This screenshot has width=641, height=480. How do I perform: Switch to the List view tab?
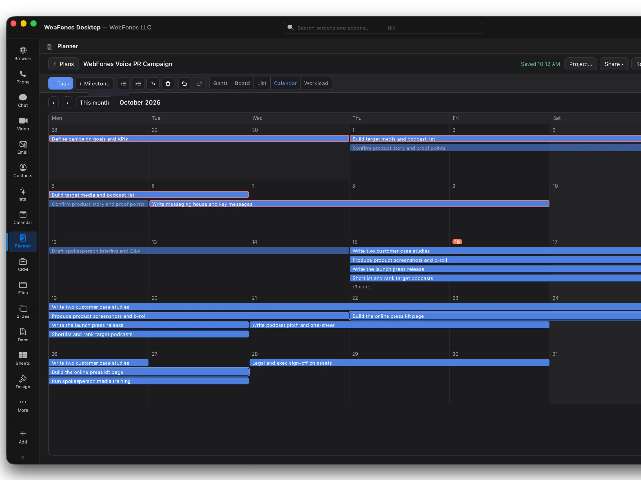pos(262,83)
